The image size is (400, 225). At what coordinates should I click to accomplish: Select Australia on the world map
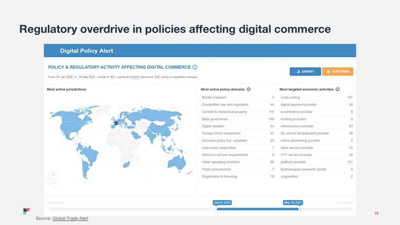(x=177, y=163)
